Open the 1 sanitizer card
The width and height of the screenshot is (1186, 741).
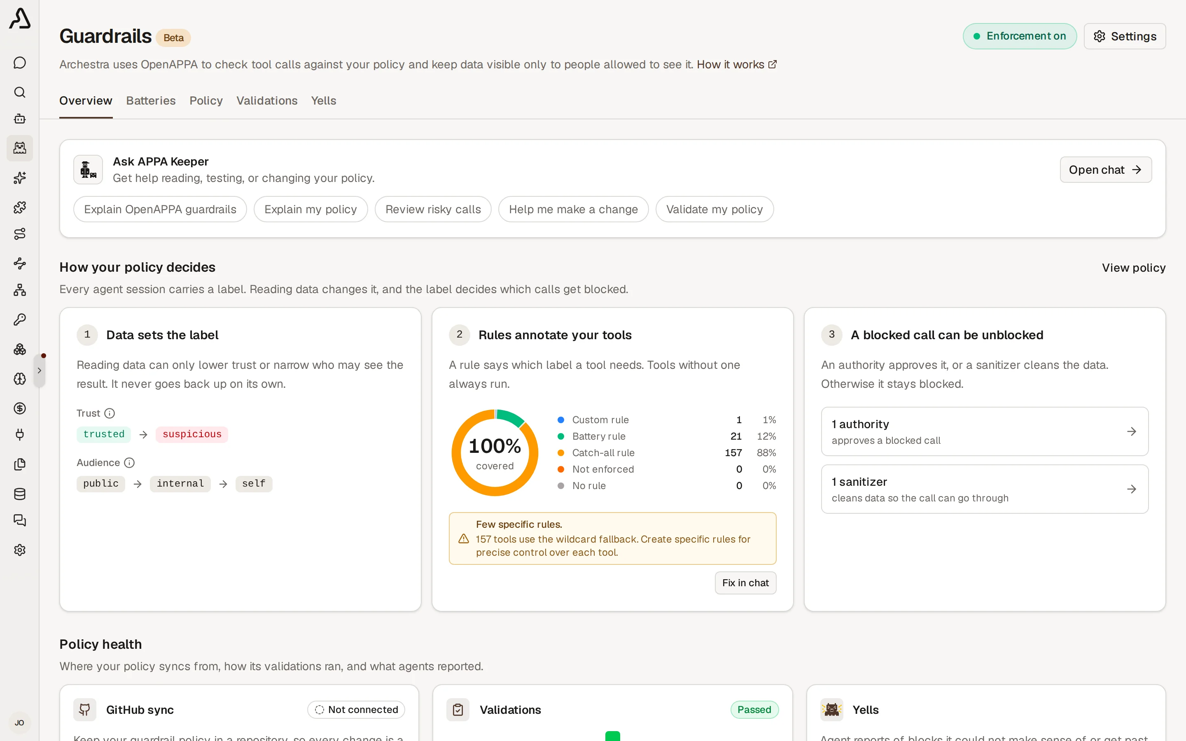tap(985, 489)
